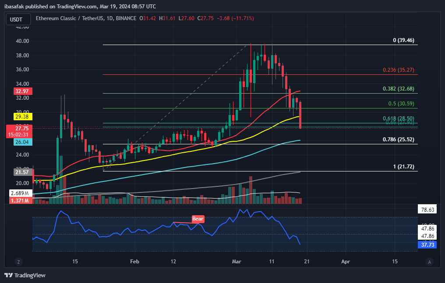445x283 pixels.
Task: Click the 15:02:31 countdown timer
Action: tap(19, 135)
